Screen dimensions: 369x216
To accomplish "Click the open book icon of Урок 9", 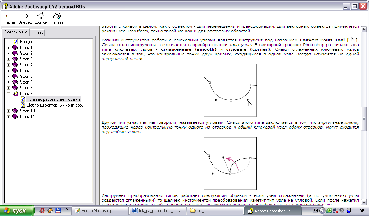I will click(x=15, y=94).
